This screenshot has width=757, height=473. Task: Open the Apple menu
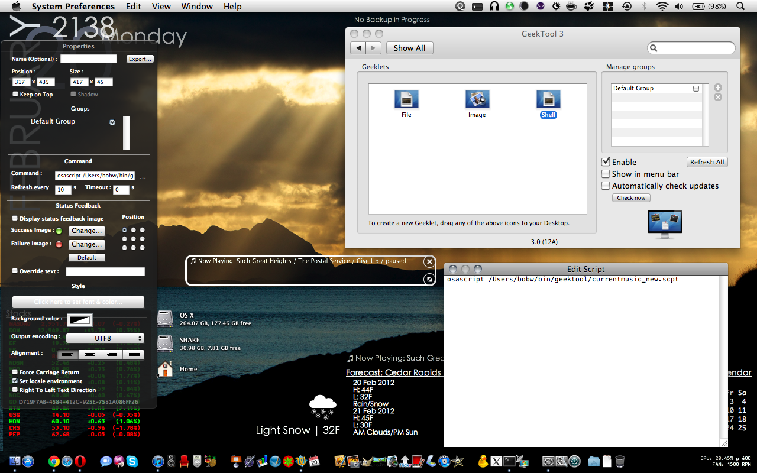point(16,7)
